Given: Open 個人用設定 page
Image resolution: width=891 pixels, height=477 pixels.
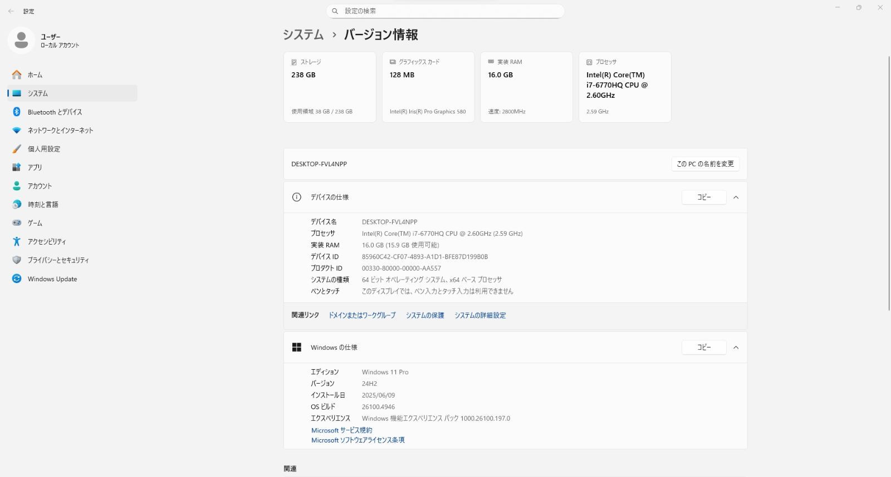Looking at the screenshot, I should click(72, 149).
